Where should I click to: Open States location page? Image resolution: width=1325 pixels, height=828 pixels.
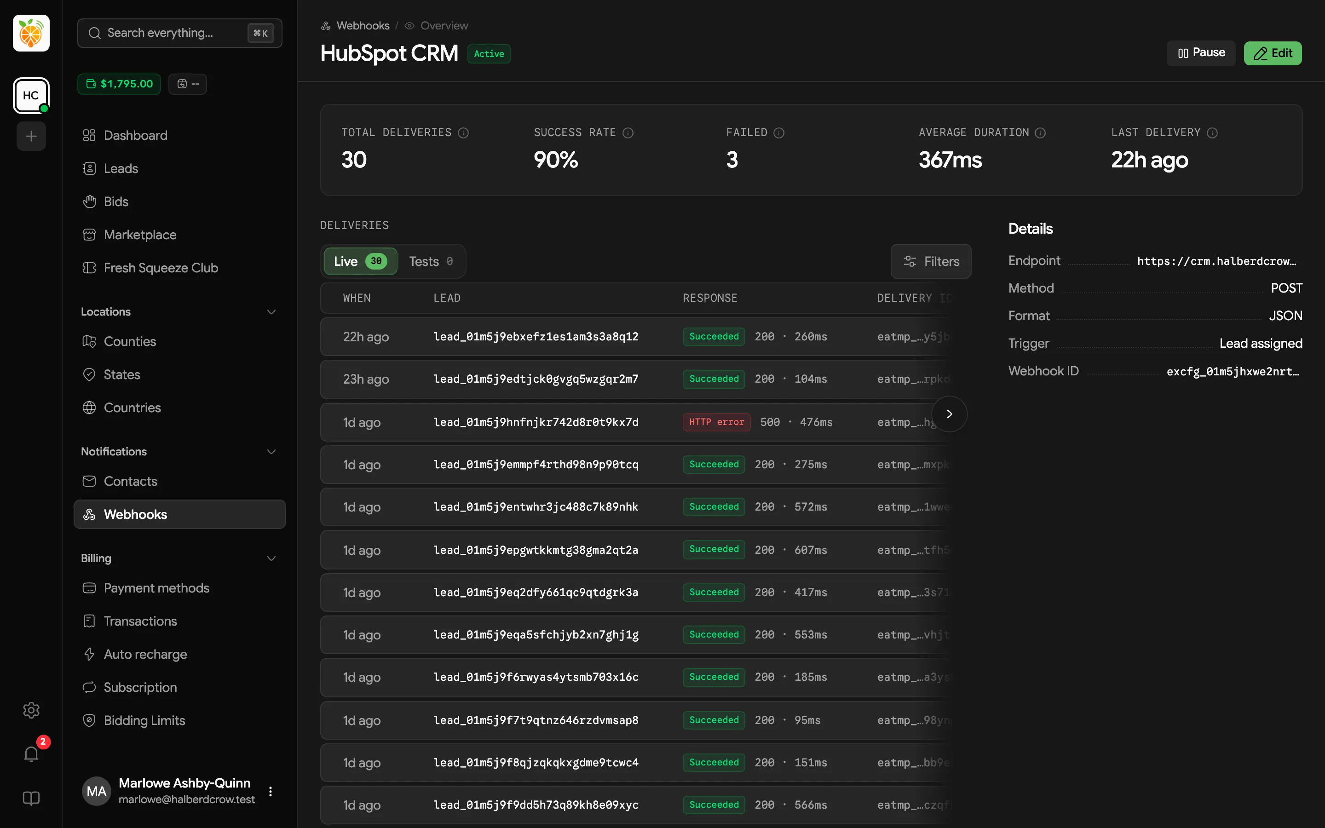point(179,374)
